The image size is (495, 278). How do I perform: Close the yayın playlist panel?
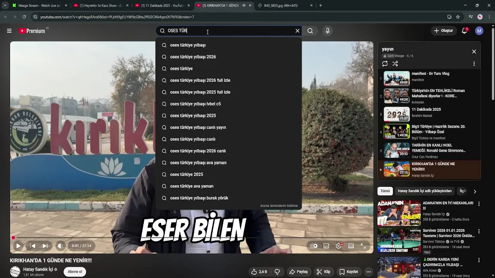point(474,52)
